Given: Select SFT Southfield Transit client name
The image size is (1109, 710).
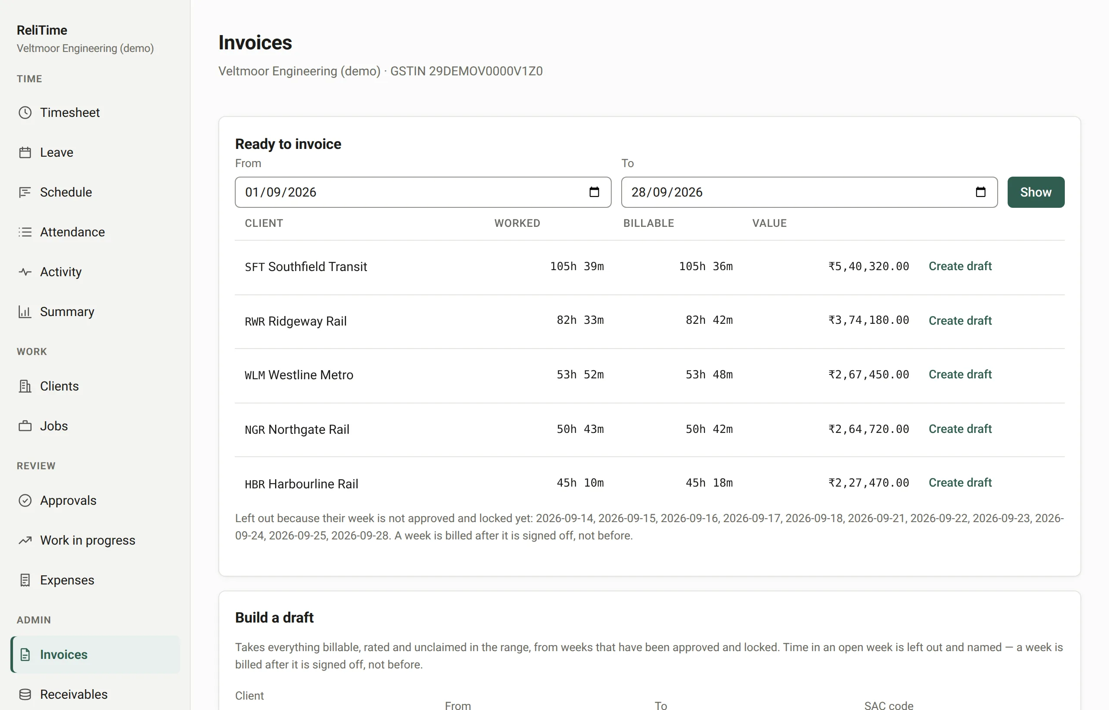Looking at the screenshot, I should click(x=306, y=267).
